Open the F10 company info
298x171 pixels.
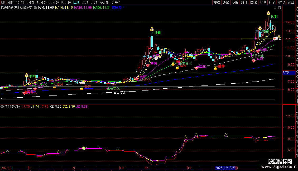point(263,2)
